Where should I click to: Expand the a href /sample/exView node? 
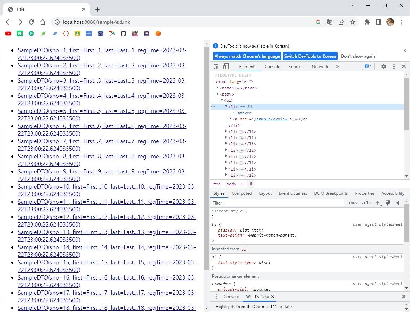tap(230, 119)
